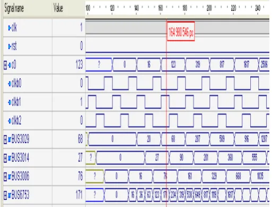Click value 171 in BUS6753 Value column

pos(80,195)
